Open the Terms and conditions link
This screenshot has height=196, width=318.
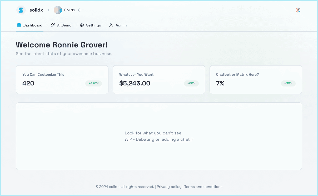tap(203, 187)
